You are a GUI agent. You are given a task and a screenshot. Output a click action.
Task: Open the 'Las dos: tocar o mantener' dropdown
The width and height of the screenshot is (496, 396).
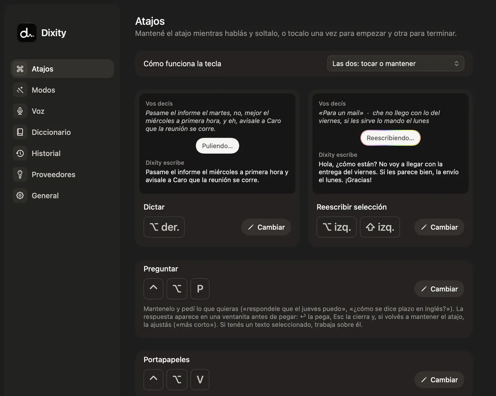pos(396,64)
